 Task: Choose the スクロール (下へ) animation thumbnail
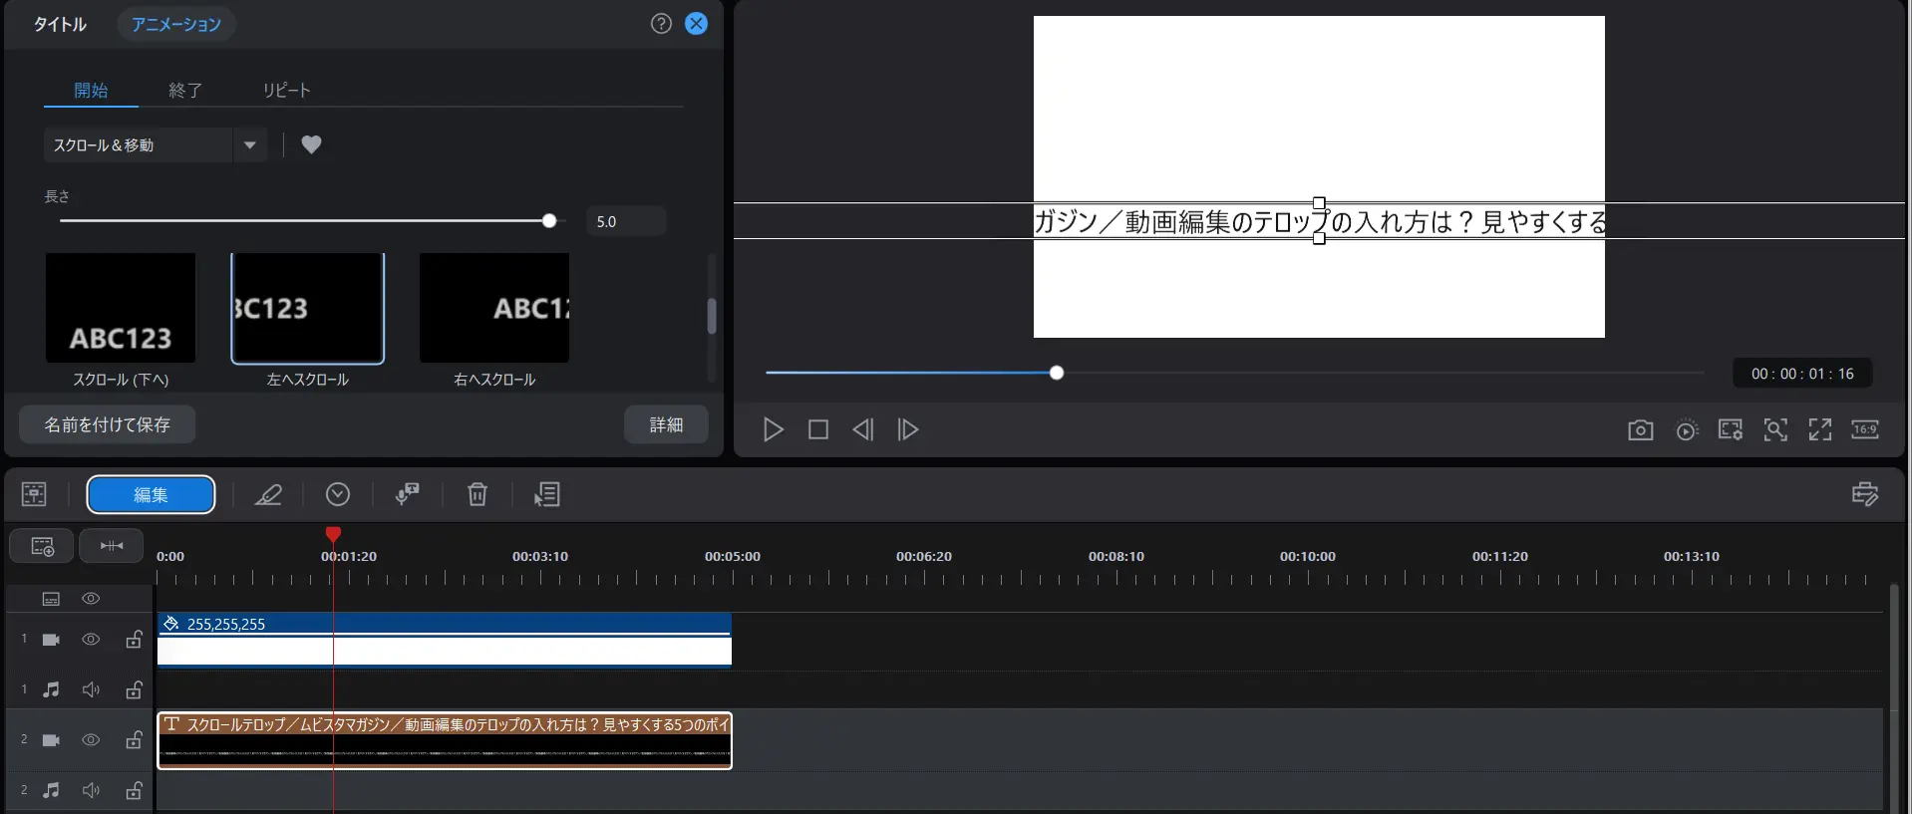click(x=121, y=308)
